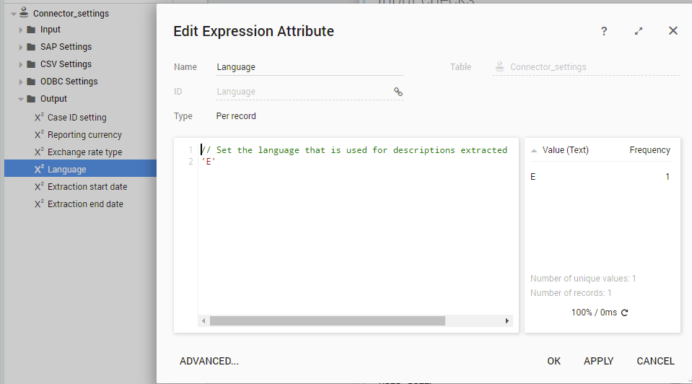Click the horizontal scrollbar in the expression editor
692x384 pixels.
[327, 320]
